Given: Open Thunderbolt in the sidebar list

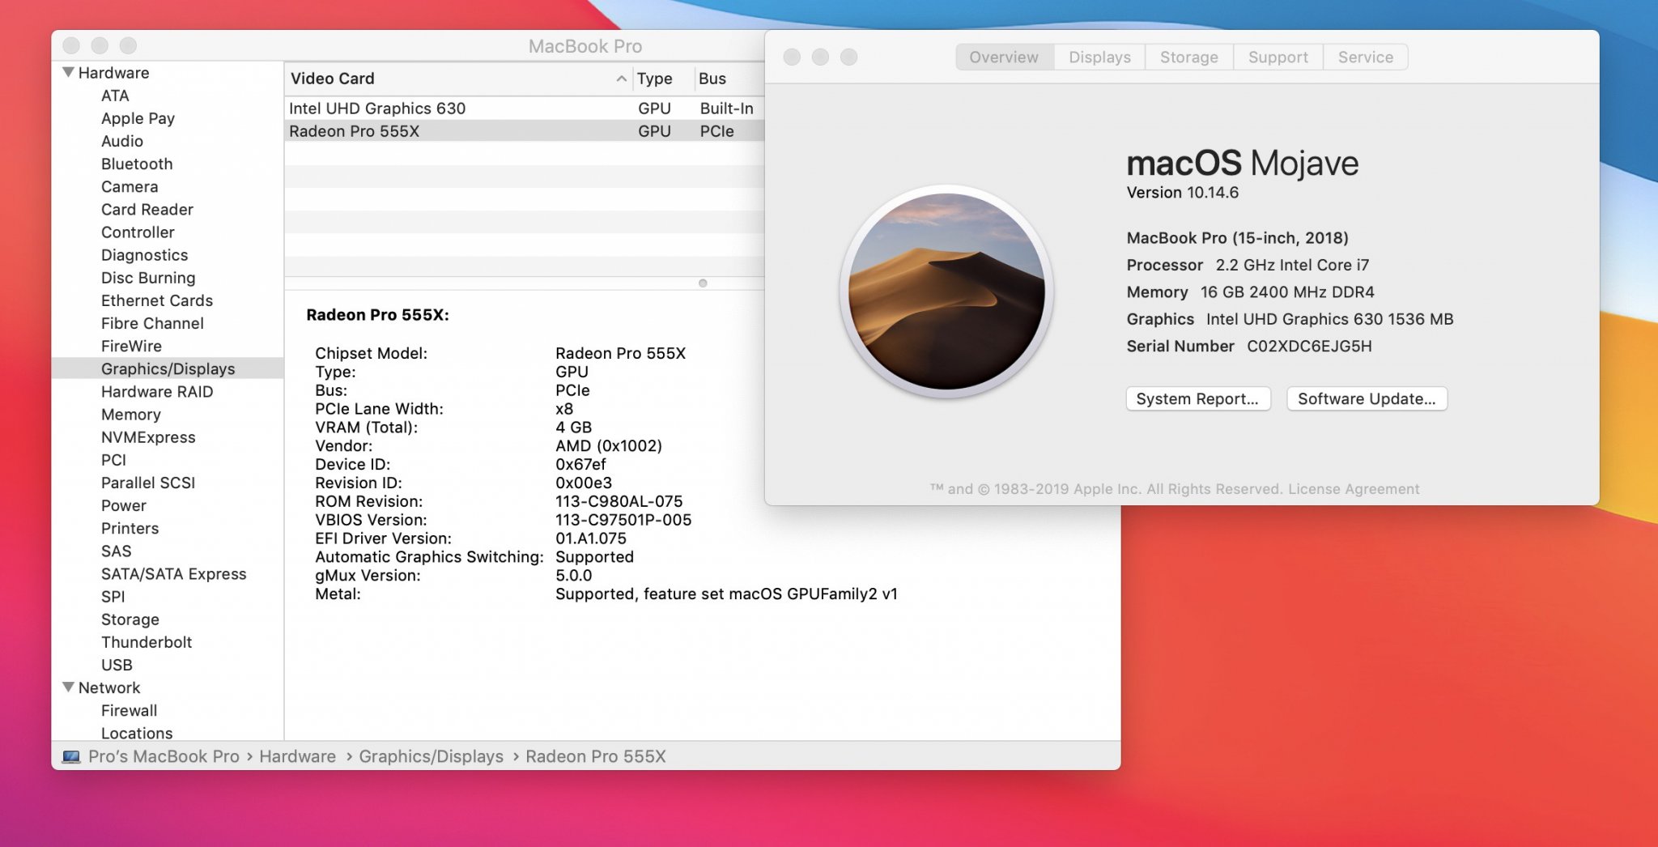Looking at the screenshot, I should [x=147, y=642].
